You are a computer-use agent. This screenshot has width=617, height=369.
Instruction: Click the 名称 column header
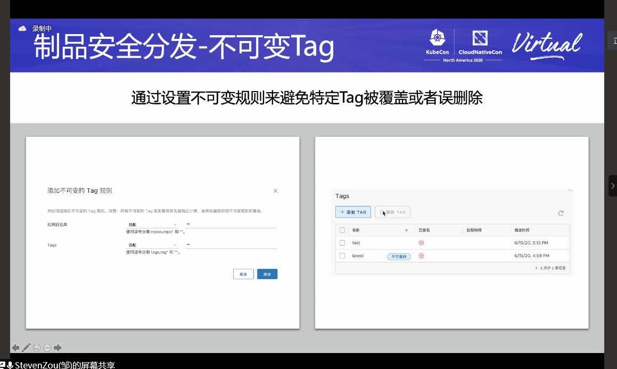(356, 230)
